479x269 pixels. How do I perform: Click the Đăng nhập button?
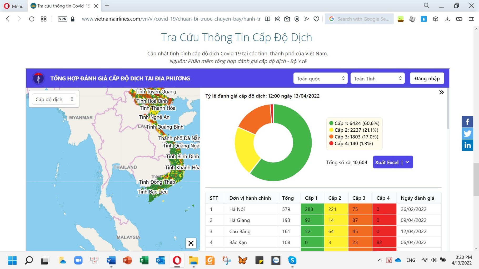[427, 79]
